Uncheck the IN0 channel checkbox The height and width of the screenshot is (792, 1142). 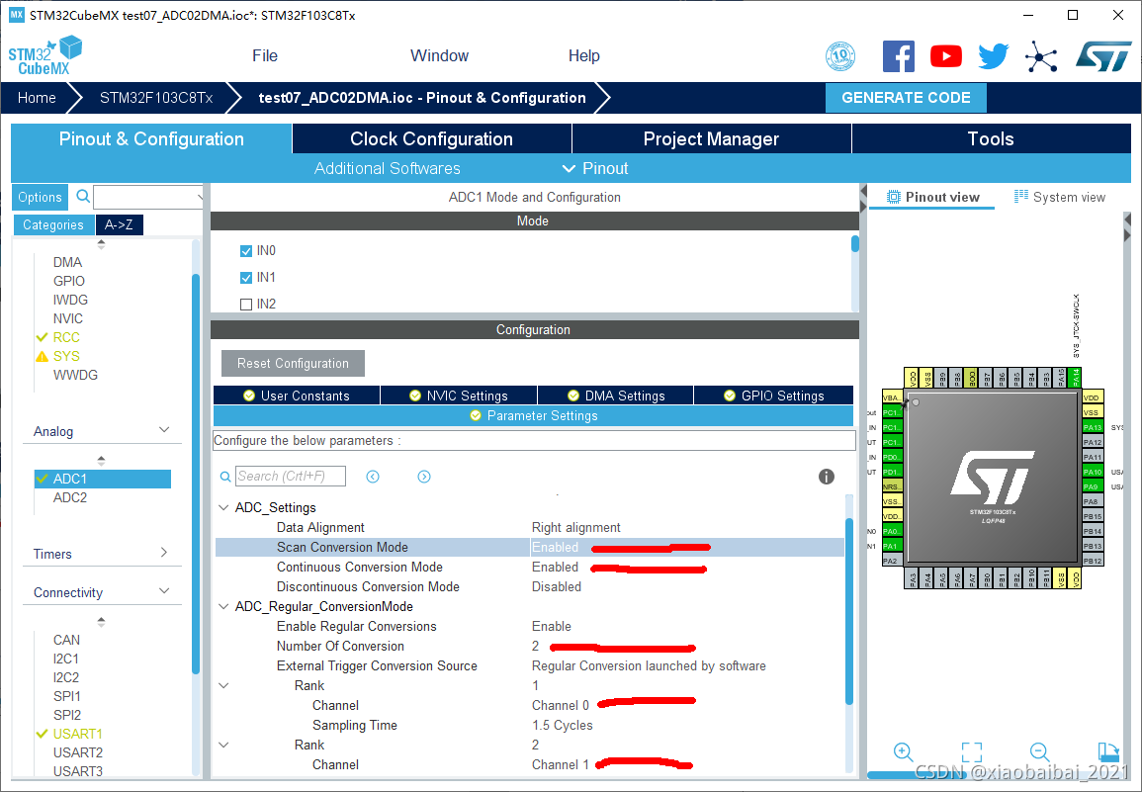tap(246, 250)
